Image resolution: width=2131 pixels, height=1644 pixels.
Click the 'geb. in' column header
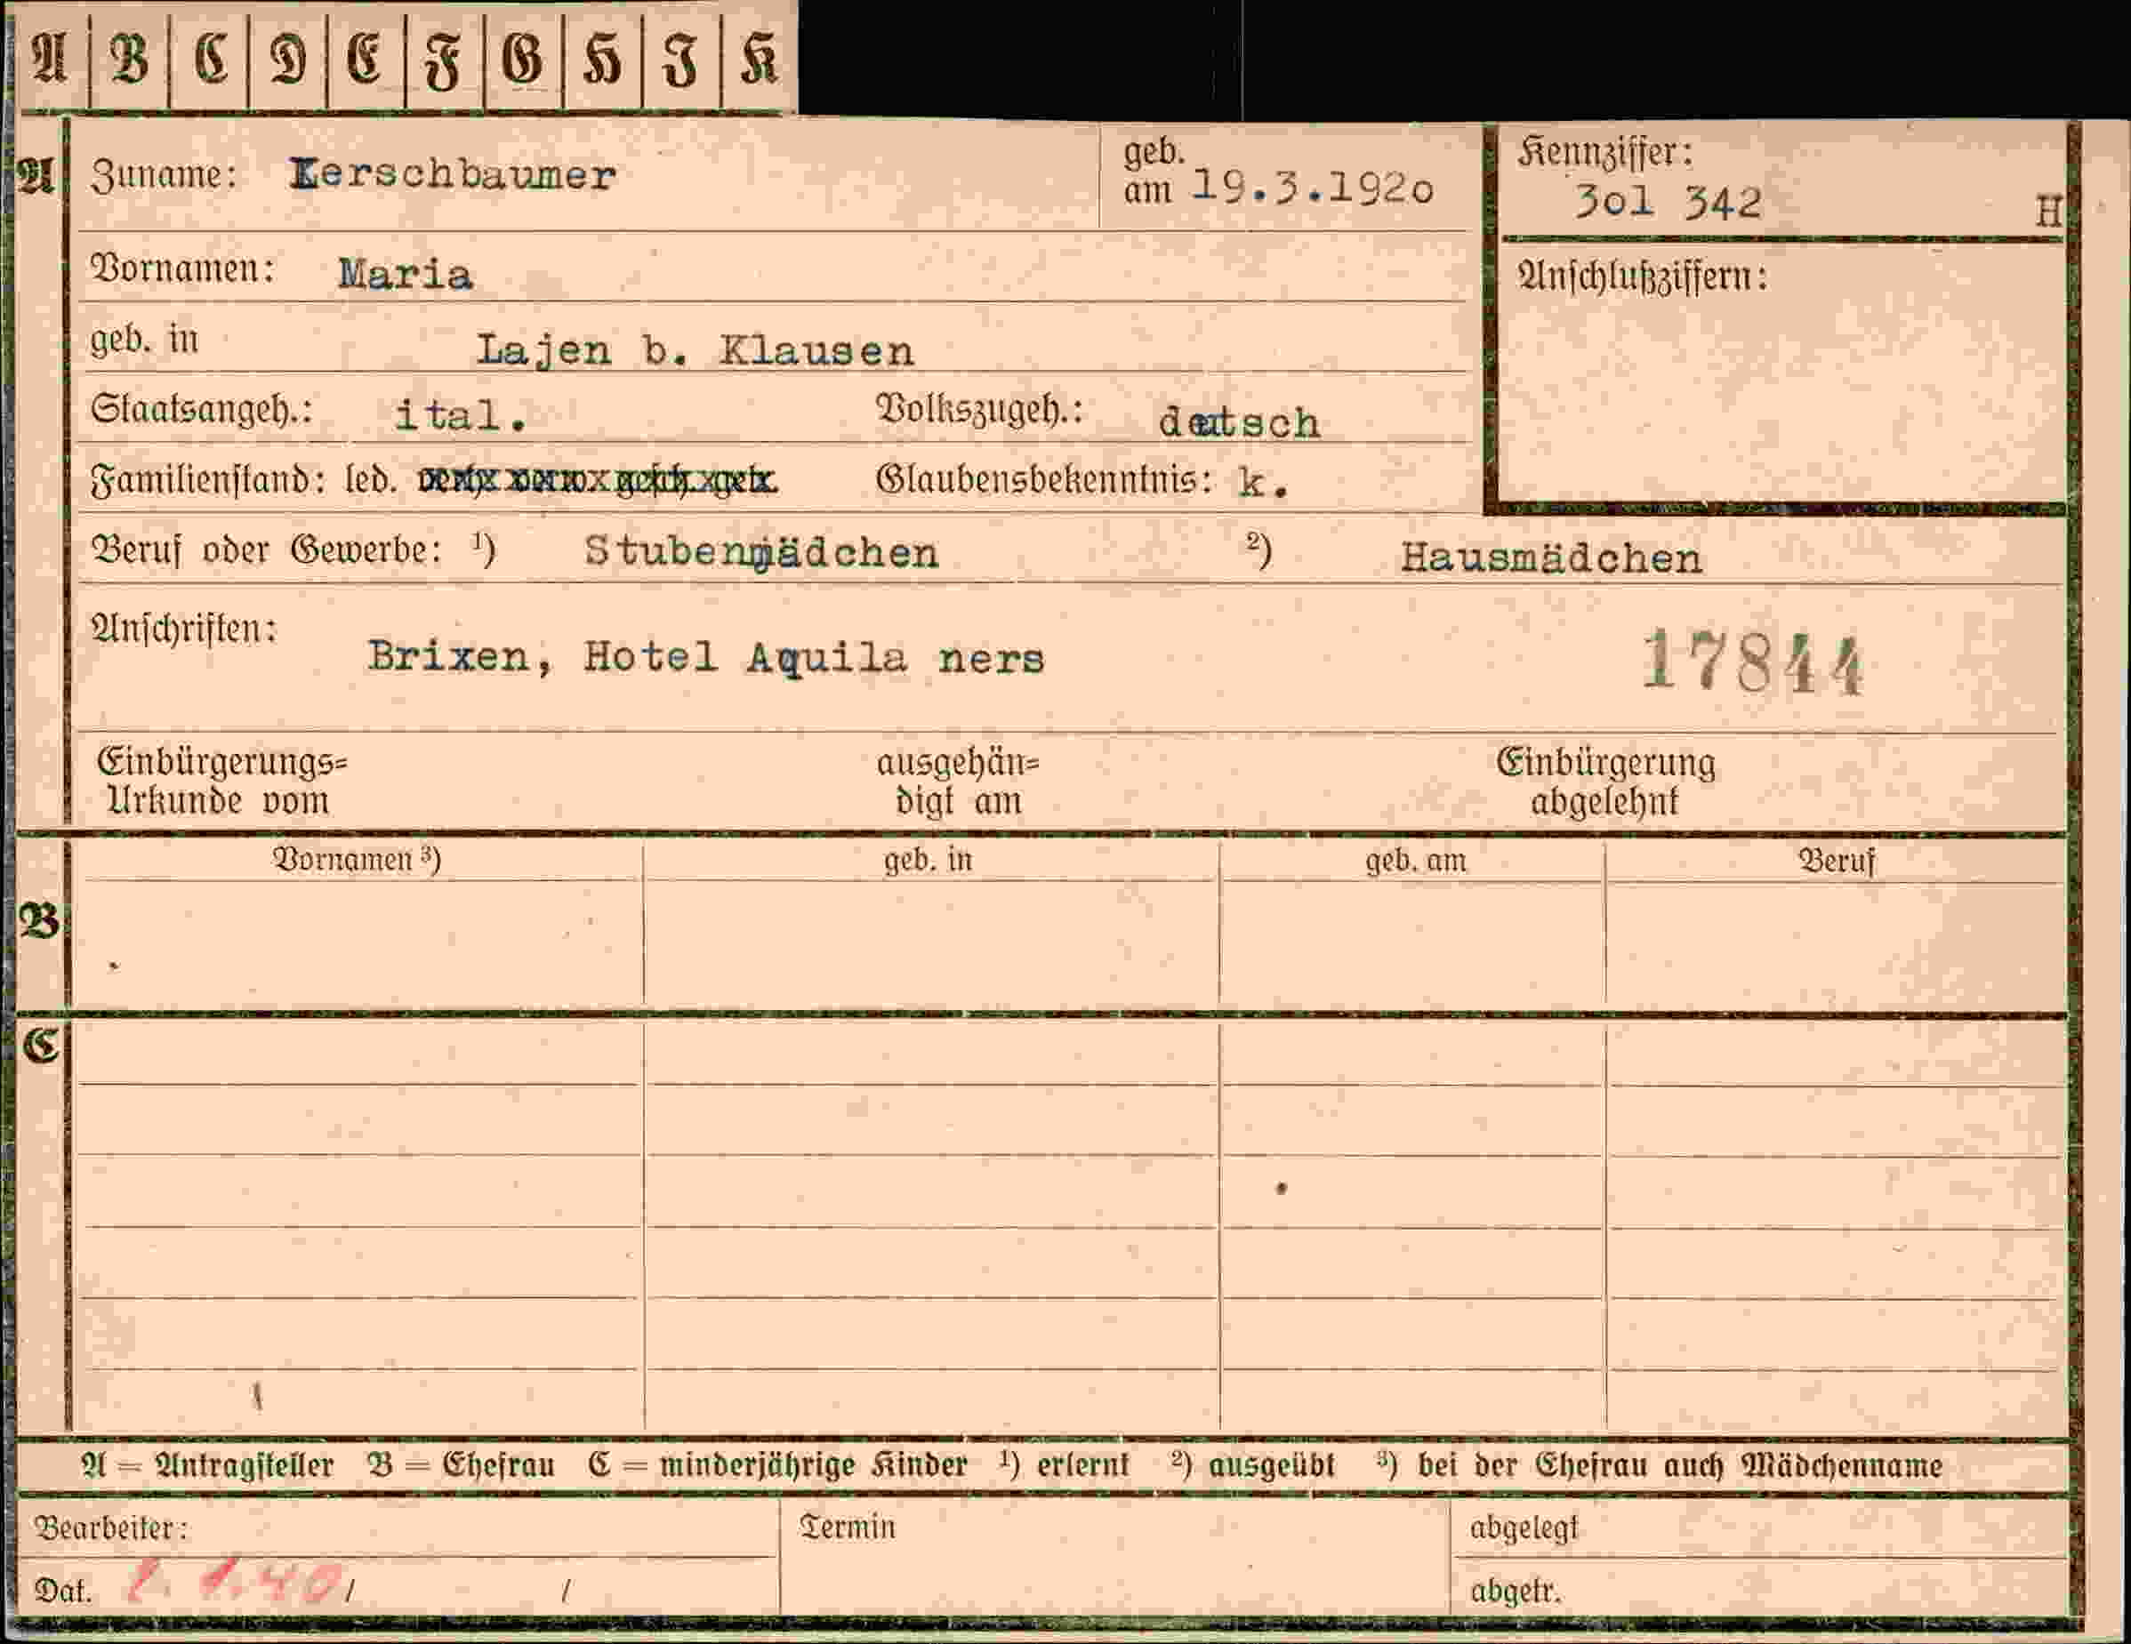point(928,860)
